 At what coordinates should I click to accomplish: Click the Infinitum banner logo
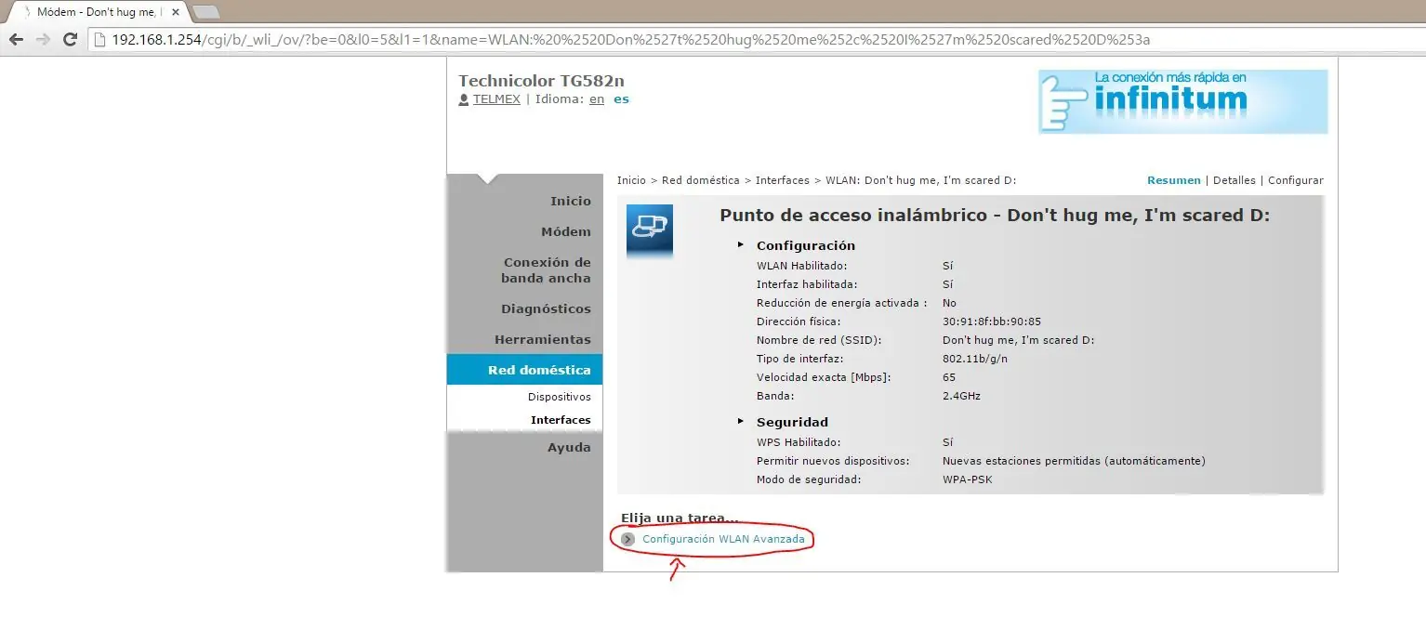click(x=1182, y=101)
